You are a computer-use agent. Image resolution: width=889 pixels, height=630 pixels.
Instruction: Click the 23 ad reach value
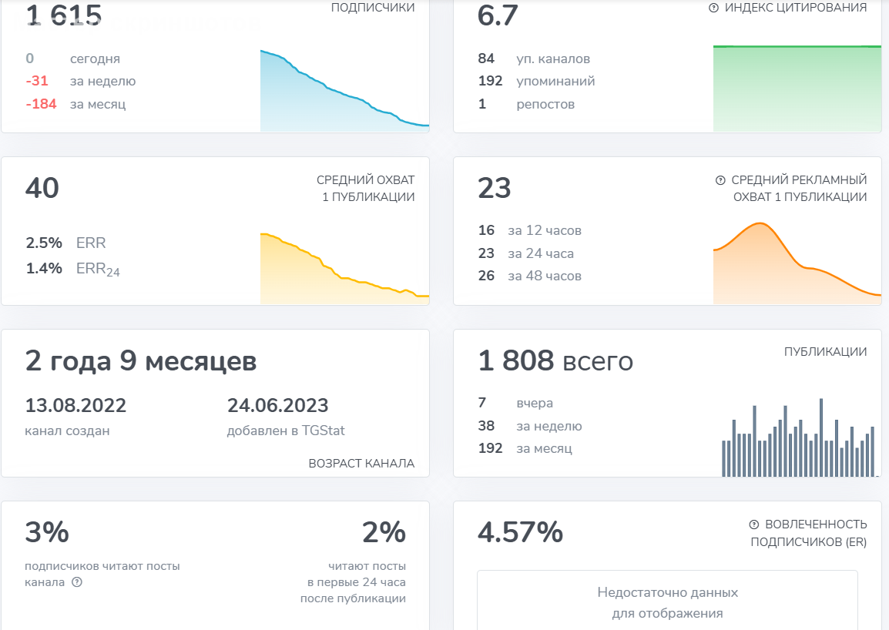[495, 188]
